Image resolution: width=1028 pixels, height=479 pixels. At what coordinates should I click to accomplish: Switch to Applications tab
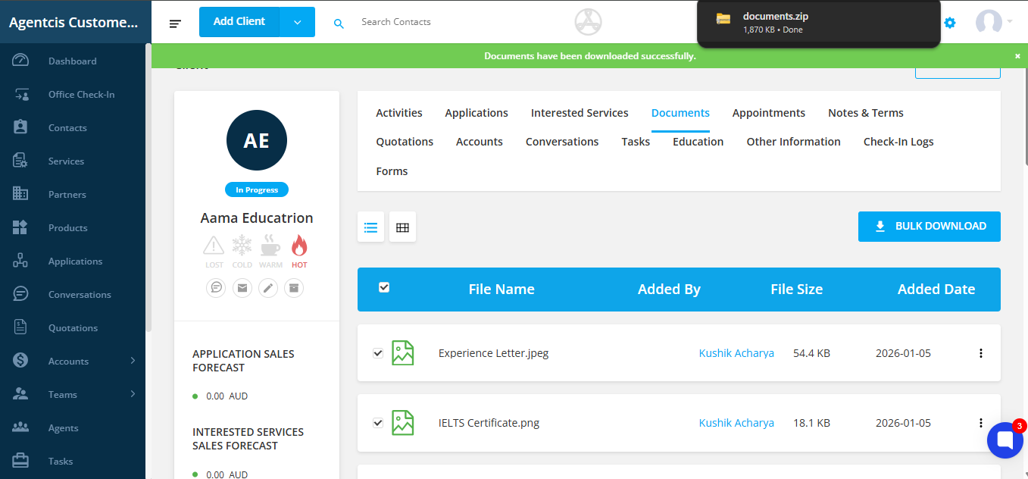pos(477,113)
